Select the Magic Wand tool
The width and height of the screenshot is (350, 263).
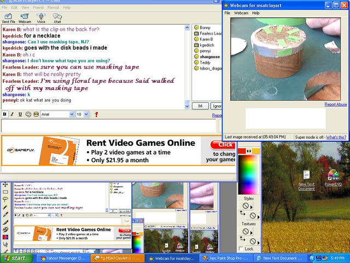click(x=5, y=207)
